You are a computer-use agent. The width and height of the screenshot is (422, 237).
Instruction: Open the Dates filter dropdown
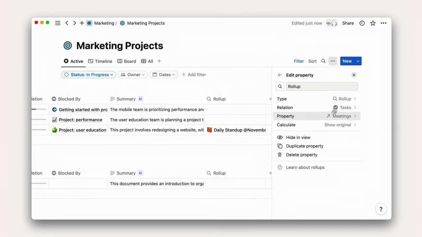(x=164, y=75)
